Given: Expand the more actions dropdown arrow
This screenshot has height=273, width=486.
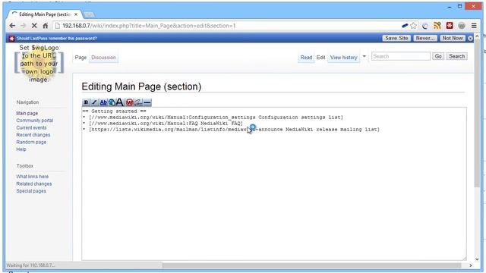Looking at the screenshot, I should click(364, 56).
